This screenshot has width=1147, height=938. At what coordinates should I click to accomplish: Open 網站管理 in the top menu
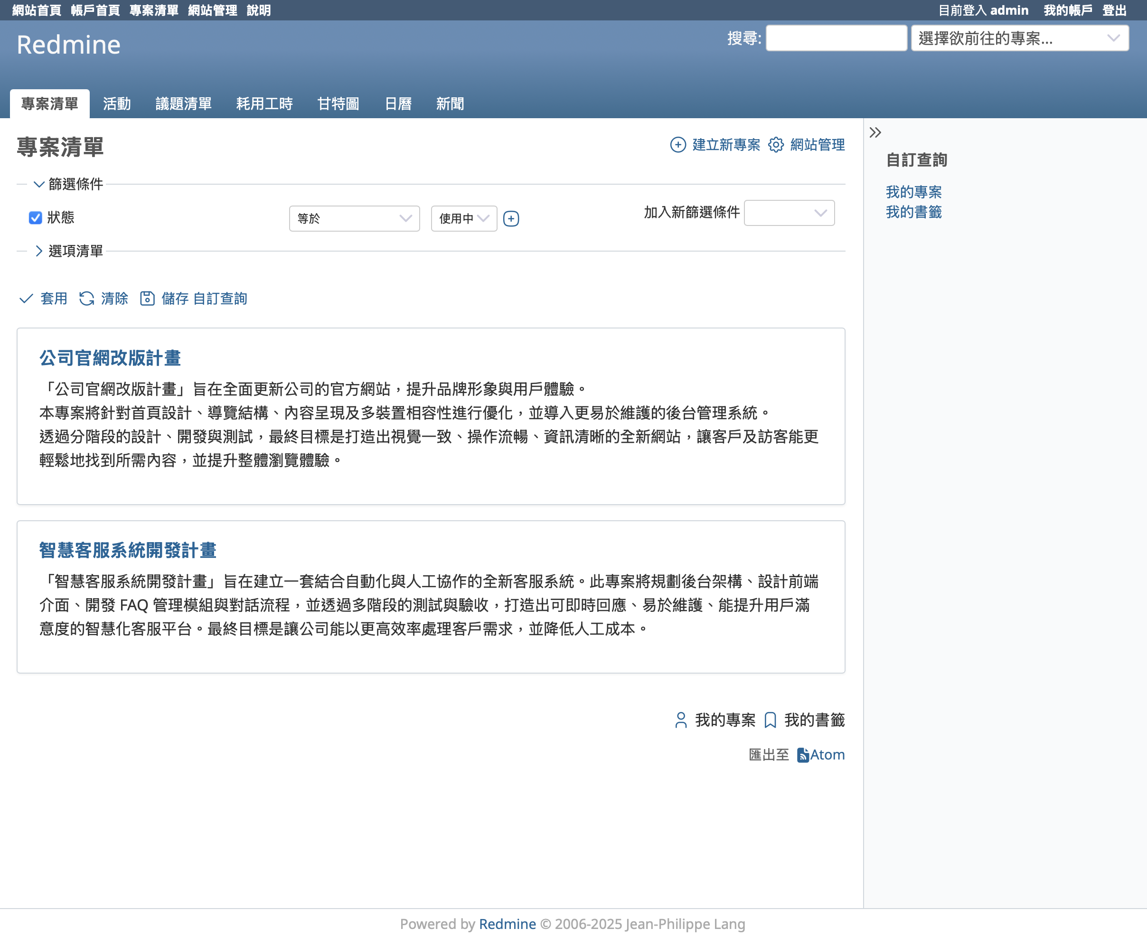(212, 10)
